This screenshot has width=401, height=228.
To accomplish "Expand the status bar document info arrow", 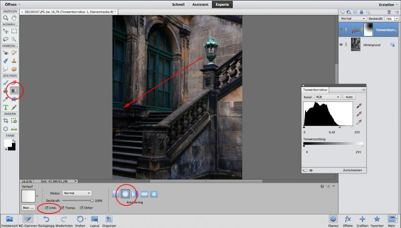I will pos(76,181).
